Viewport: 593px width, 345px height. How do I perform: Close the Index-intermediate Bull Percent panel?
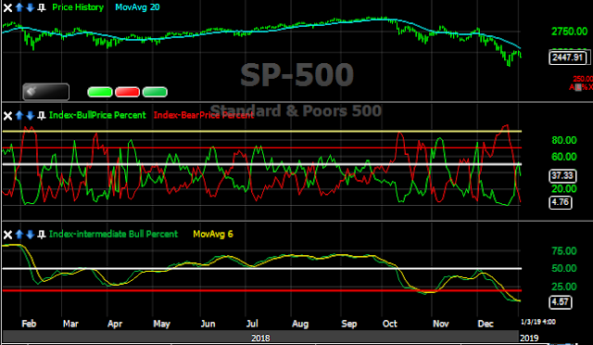tap(7, 235)
